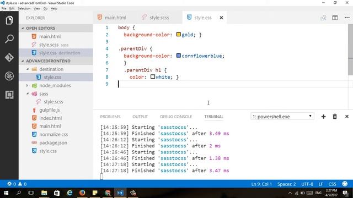The height and width of the screenshot is (198, 353).
Task: Click the feedback smiley in status bar
Action: click(x=345, y=184)
